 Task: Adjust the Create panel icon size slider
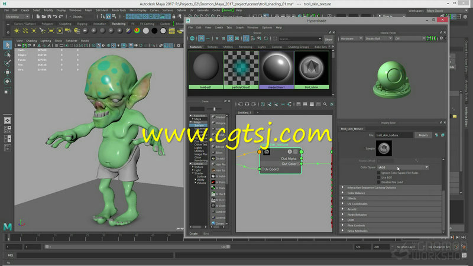click(x=215, y=109)
